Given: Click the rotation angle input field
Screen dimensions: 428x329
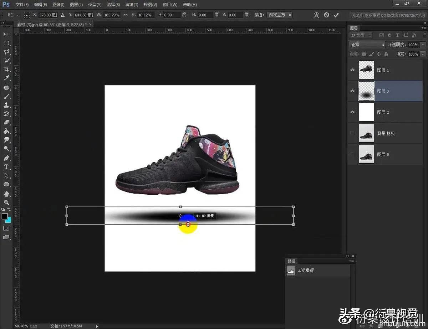Looking at the screenshot, I should pos(172,15).
